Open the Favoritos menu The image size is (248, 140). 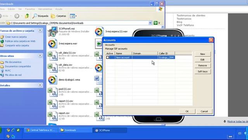click(30, 9)
